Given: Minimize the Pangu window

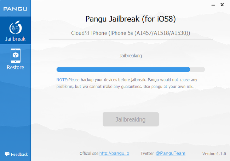Looking at the screenshot, I should 213,5.
